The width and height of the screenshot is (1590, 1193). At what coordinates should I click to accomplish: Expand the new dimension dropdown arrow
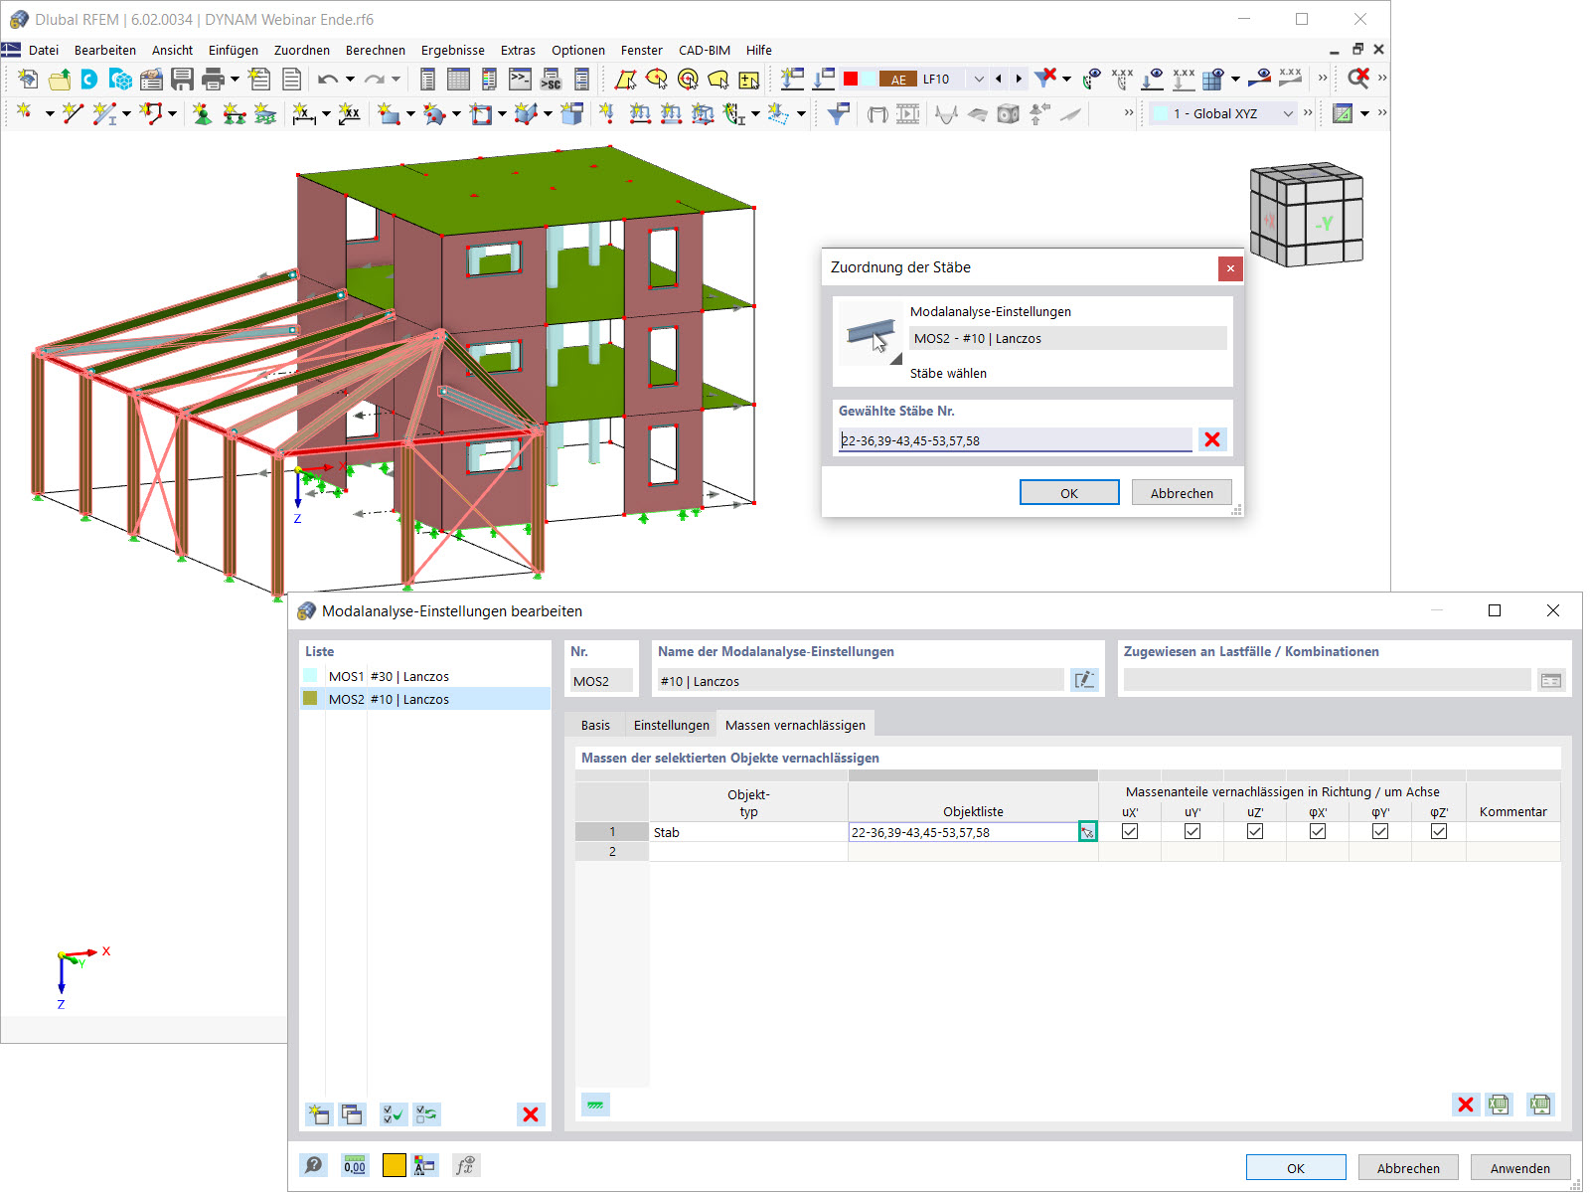coord(326,113)
